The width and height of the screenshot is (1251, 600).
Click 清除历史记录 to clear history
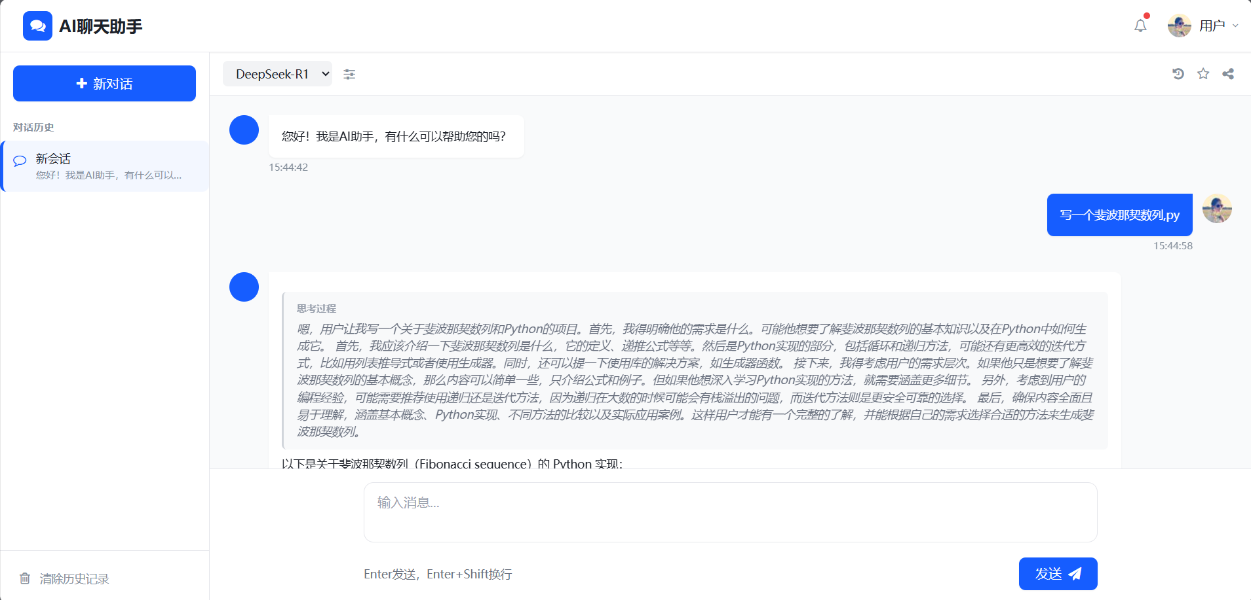click(x=74, y=578)
